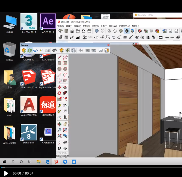The image size is (182, 177).
Task: Select SketchUp iso view house icon
Action: coord(60,31)
